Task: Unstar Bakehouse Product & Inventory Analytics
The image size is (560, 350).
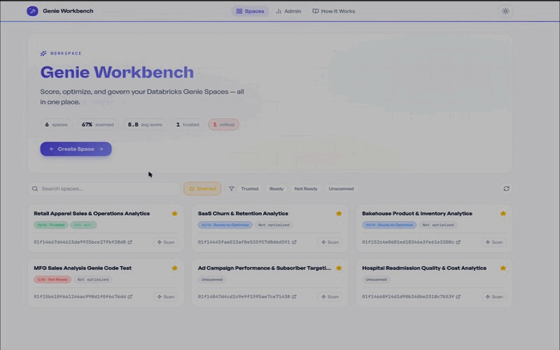Action: click(x=503, y=213)
